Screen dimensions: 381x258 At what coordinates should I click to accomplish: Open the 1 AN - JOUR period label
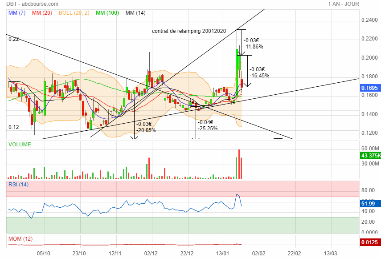[343, 4]
